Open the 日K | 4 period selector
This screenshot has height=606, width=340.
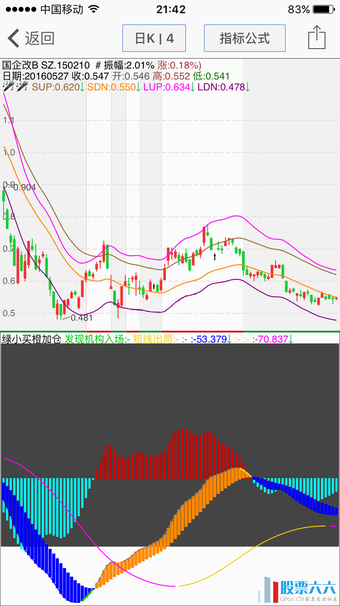pos(154,38)
